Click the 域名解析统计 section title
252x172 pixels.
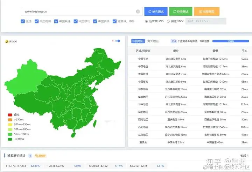tap(16, 156)
